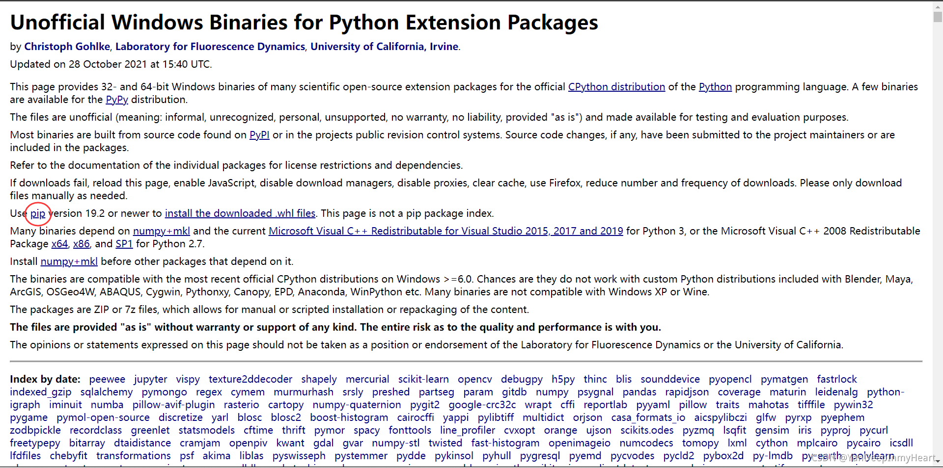Jump to mercurial package
The width and height of the screenshot is (943, 468).
coord(367,379)
